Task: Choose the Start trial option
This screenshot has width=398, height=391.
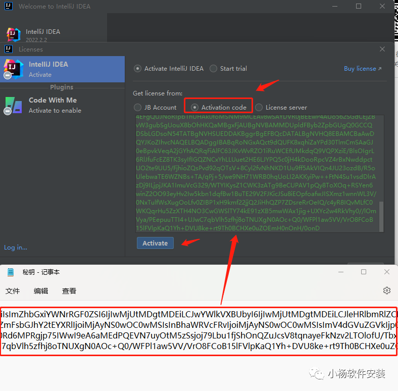Action: point(213,69)
